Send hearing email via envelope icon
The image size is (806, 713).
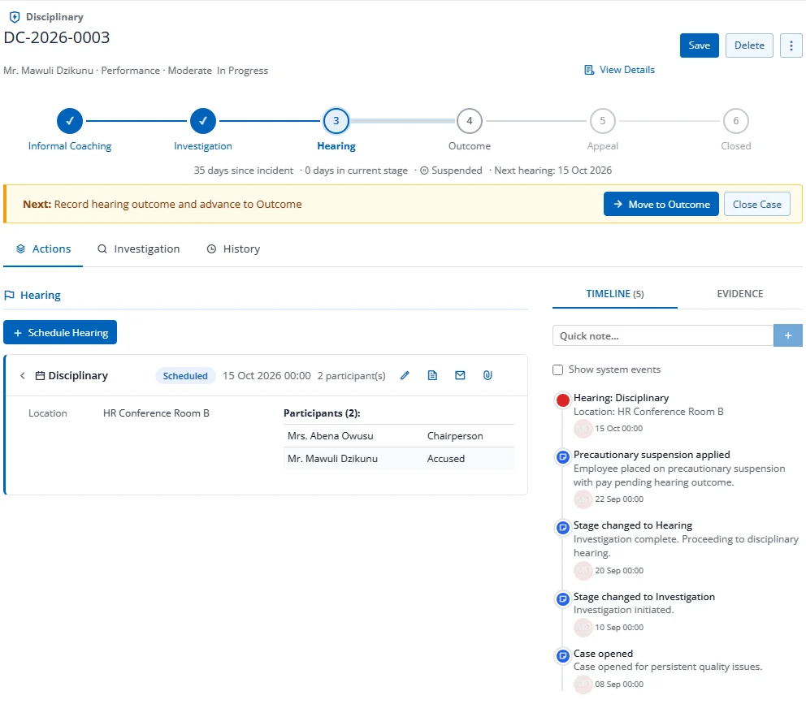pos(460,375)
